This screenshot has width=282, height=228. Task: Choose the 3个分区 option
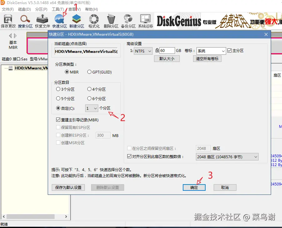pyautogui.click(x=65, y=89)
